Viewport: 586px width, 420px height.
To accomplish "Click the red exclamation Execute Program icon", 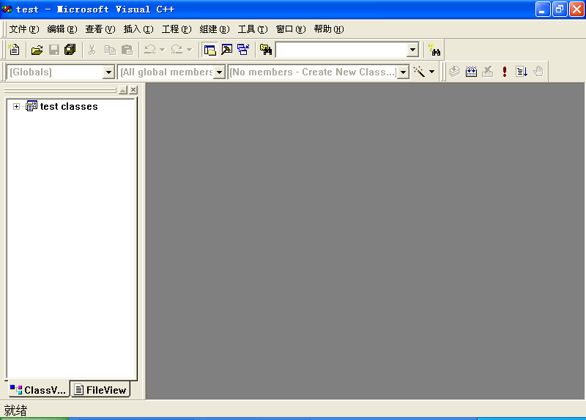I will [x=505, y=71].
